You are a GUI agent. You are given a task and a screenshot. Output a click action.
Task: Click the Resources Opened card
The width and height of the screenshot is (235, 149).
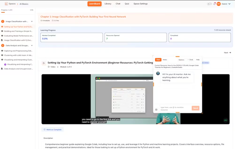click(135, 37)
